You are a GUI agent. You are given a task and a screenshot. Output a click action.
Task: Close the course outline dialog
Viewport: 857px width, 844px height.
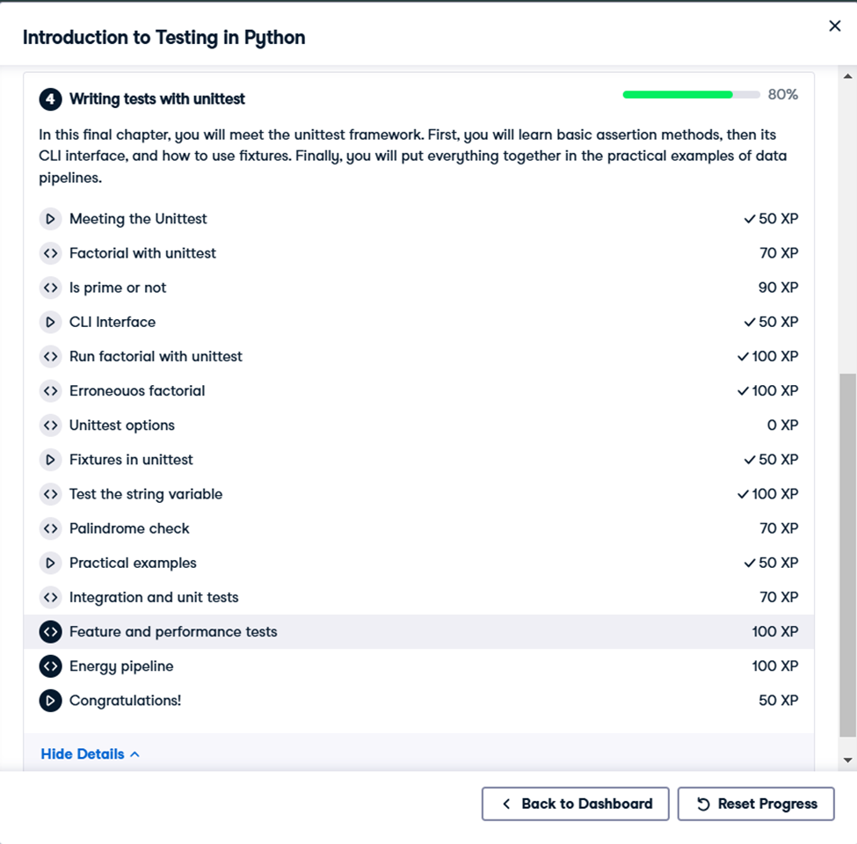click(x=835, y=26)
